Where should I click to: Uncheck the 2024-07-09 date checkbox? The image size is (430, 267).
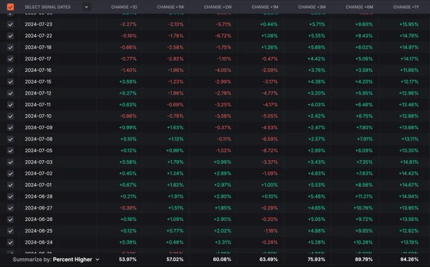(10, 128)
